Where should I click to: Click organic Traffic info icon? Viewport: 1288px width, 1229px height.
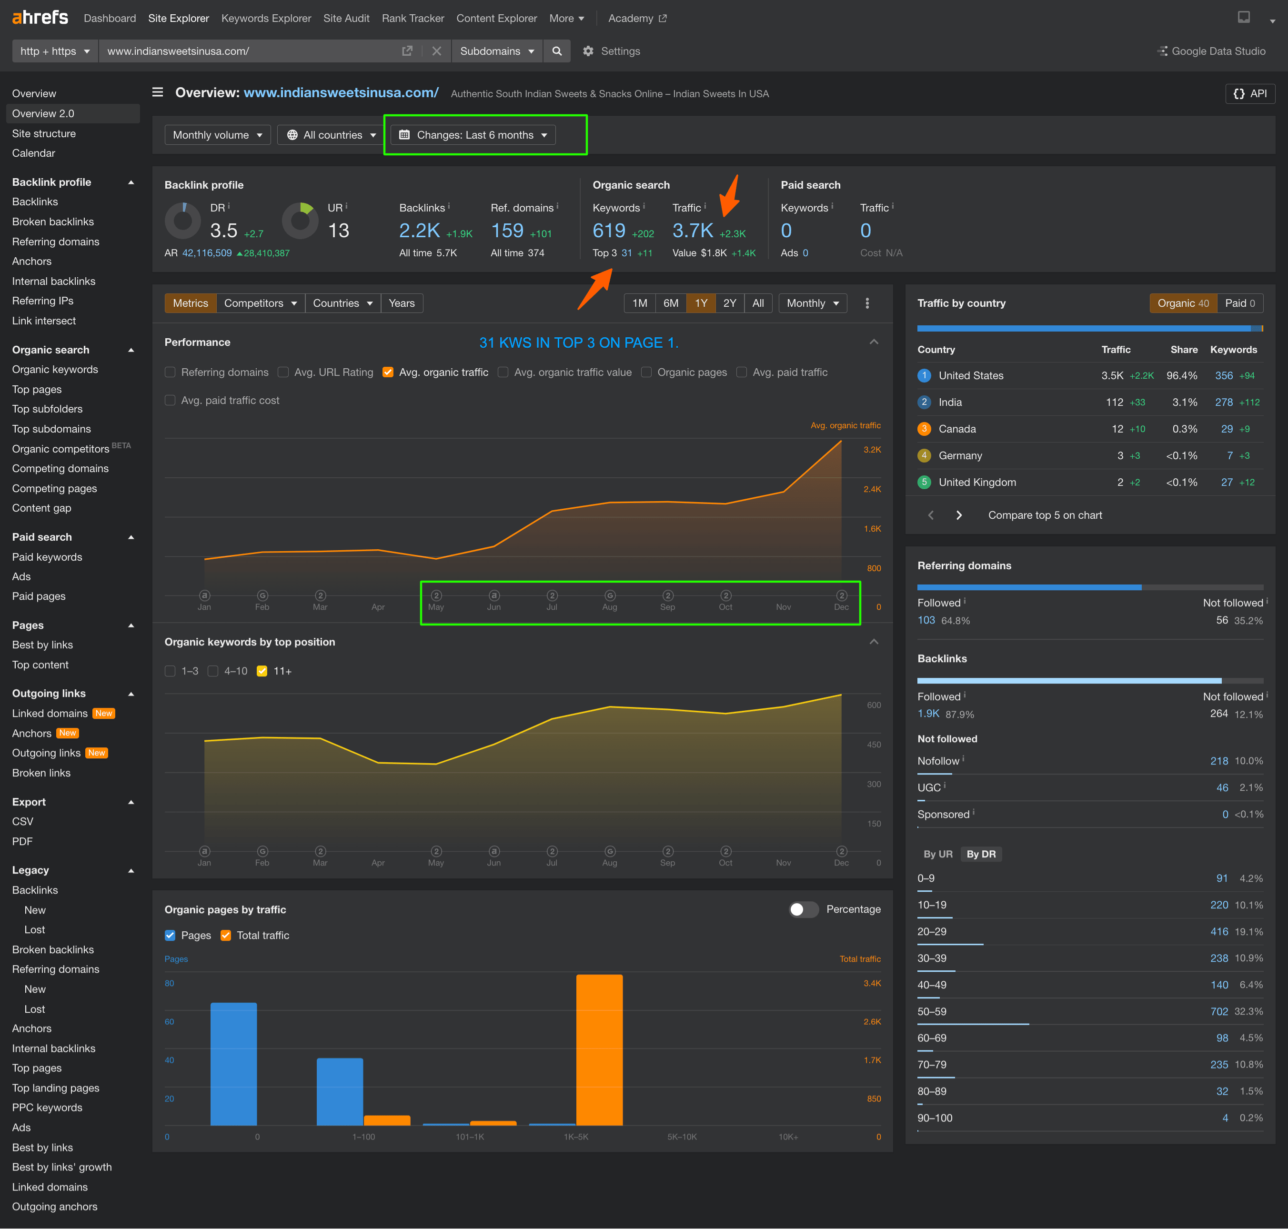(x=705, y=206)
